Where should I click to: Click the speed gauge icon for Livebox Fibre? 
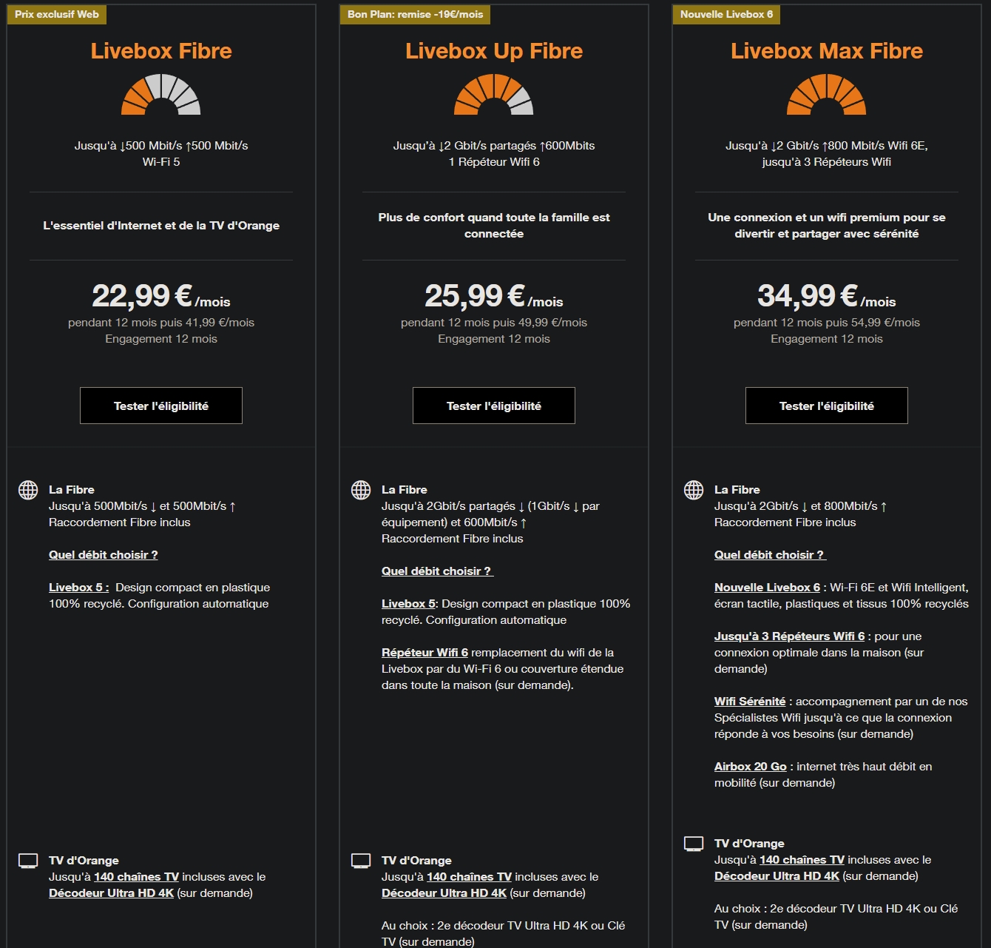point(161,94)
